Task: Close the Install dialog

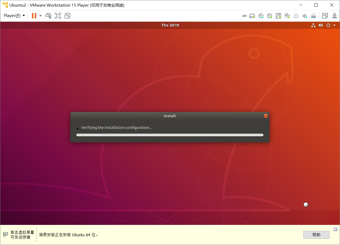Action: tap(266, 116)
